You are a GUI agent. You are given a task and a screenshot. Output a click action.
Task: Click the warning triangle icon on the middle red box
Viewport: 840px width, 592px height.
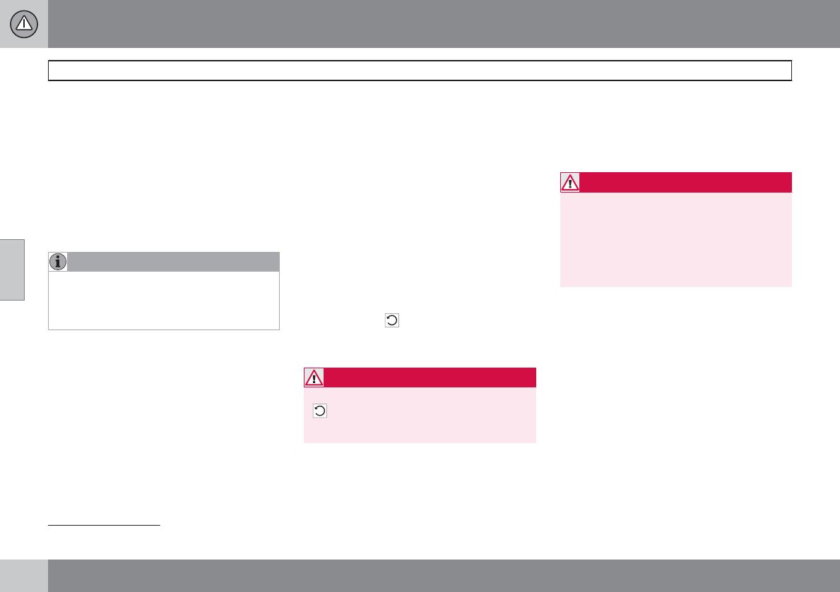pyautogui.click(x=314, y=377)
